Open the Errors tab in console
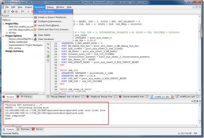 pyautogui.click(x=37, y=129)
